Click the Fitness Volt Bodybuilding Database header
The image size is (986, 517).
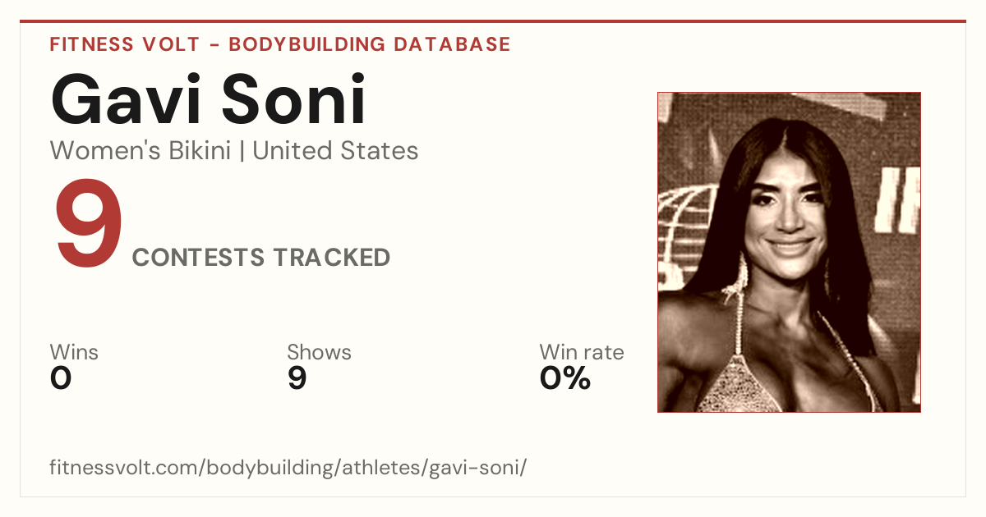(280, 44)
